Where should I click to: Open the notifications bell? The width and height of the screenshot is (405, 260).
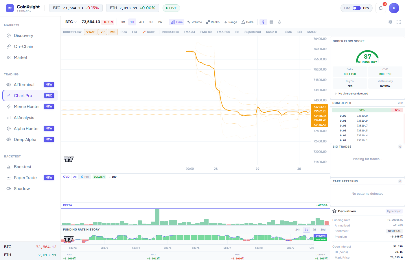[x=381, y=8]
